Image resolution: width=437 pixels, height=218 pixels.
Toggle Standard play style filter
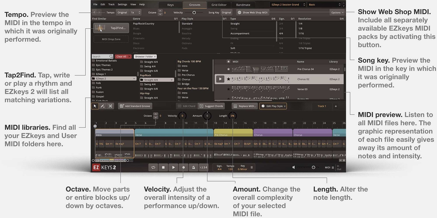pos(187,24)
